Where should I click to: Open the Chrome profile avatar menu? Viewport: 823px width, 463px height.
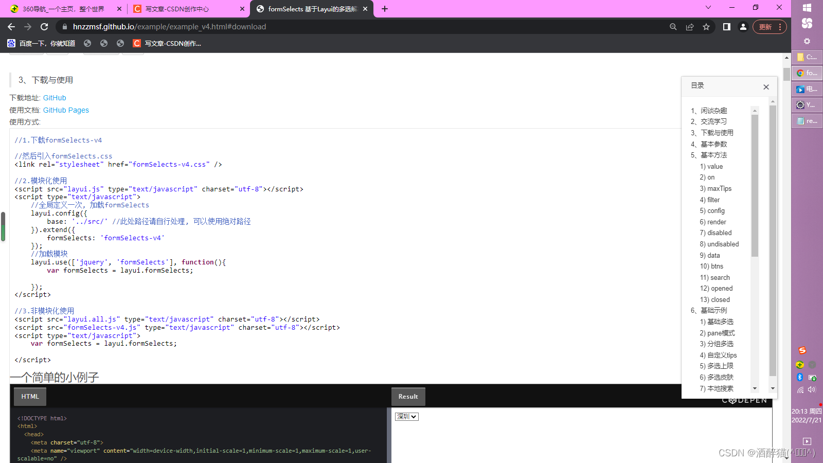(743, 27)
